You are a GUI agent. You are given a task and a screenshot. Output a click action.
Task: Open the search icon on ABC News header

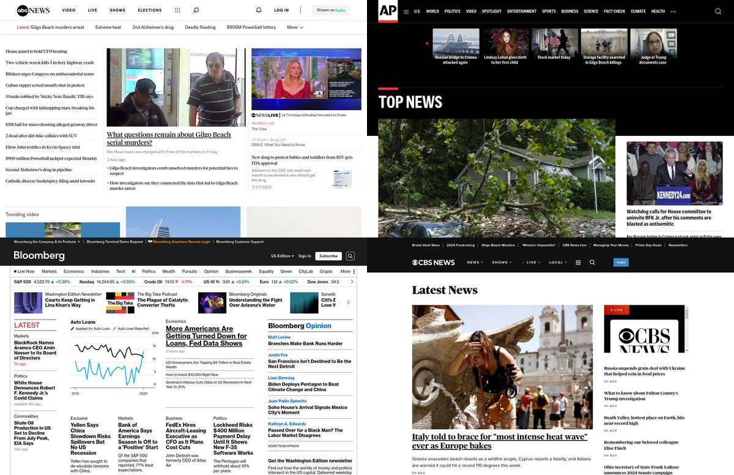pos(196,10)
